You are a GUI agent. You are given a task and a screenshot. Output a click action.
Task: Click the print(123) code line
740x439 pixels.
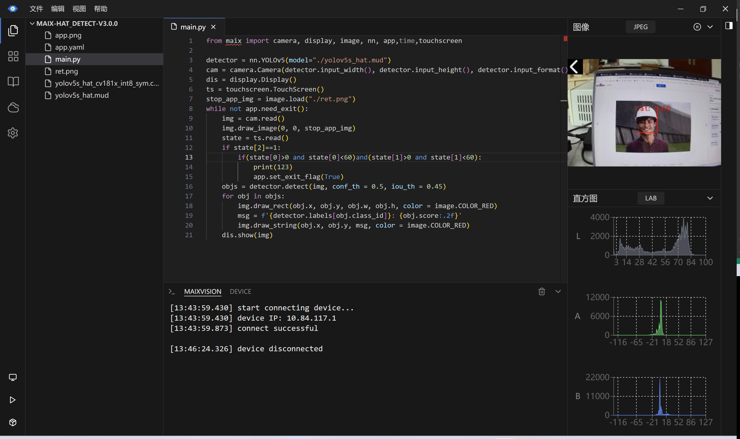pyautogui.click(x=272, y=167)
